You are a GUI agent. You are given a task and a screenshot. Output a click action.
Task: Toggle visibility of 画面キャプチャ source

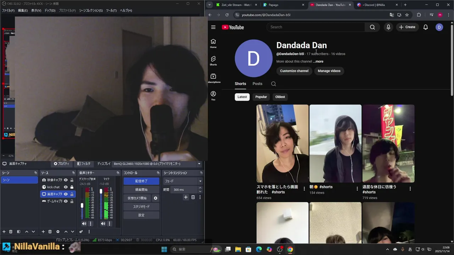66,194
